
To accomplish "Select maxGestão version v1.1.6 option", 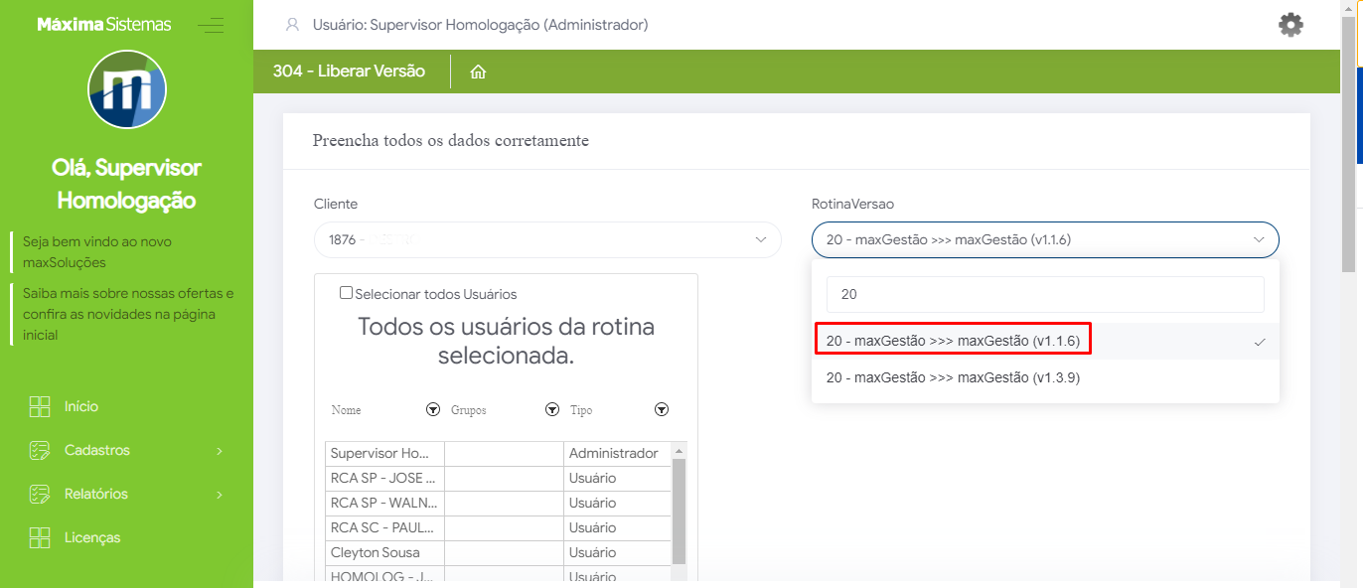I will 953,341.
